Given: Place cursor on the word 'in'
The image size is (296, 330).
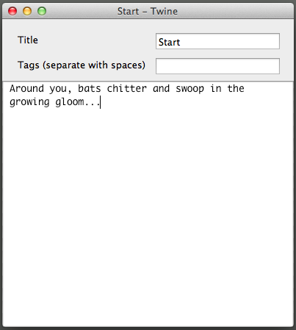Looking at the screenshot, I should [216, 88].
